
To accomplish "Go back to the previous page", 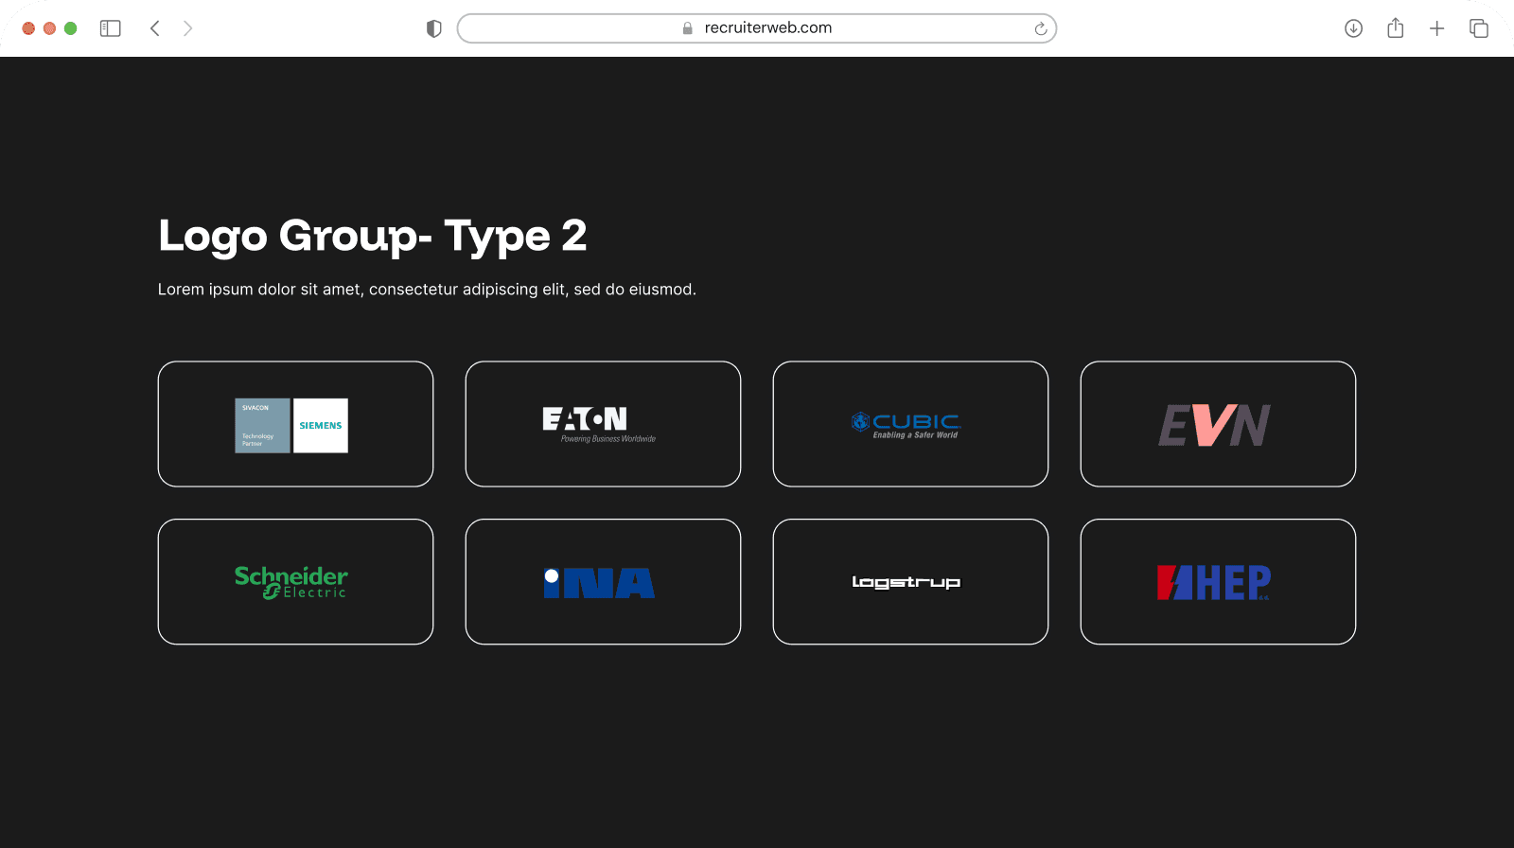I will click(155, 28).
